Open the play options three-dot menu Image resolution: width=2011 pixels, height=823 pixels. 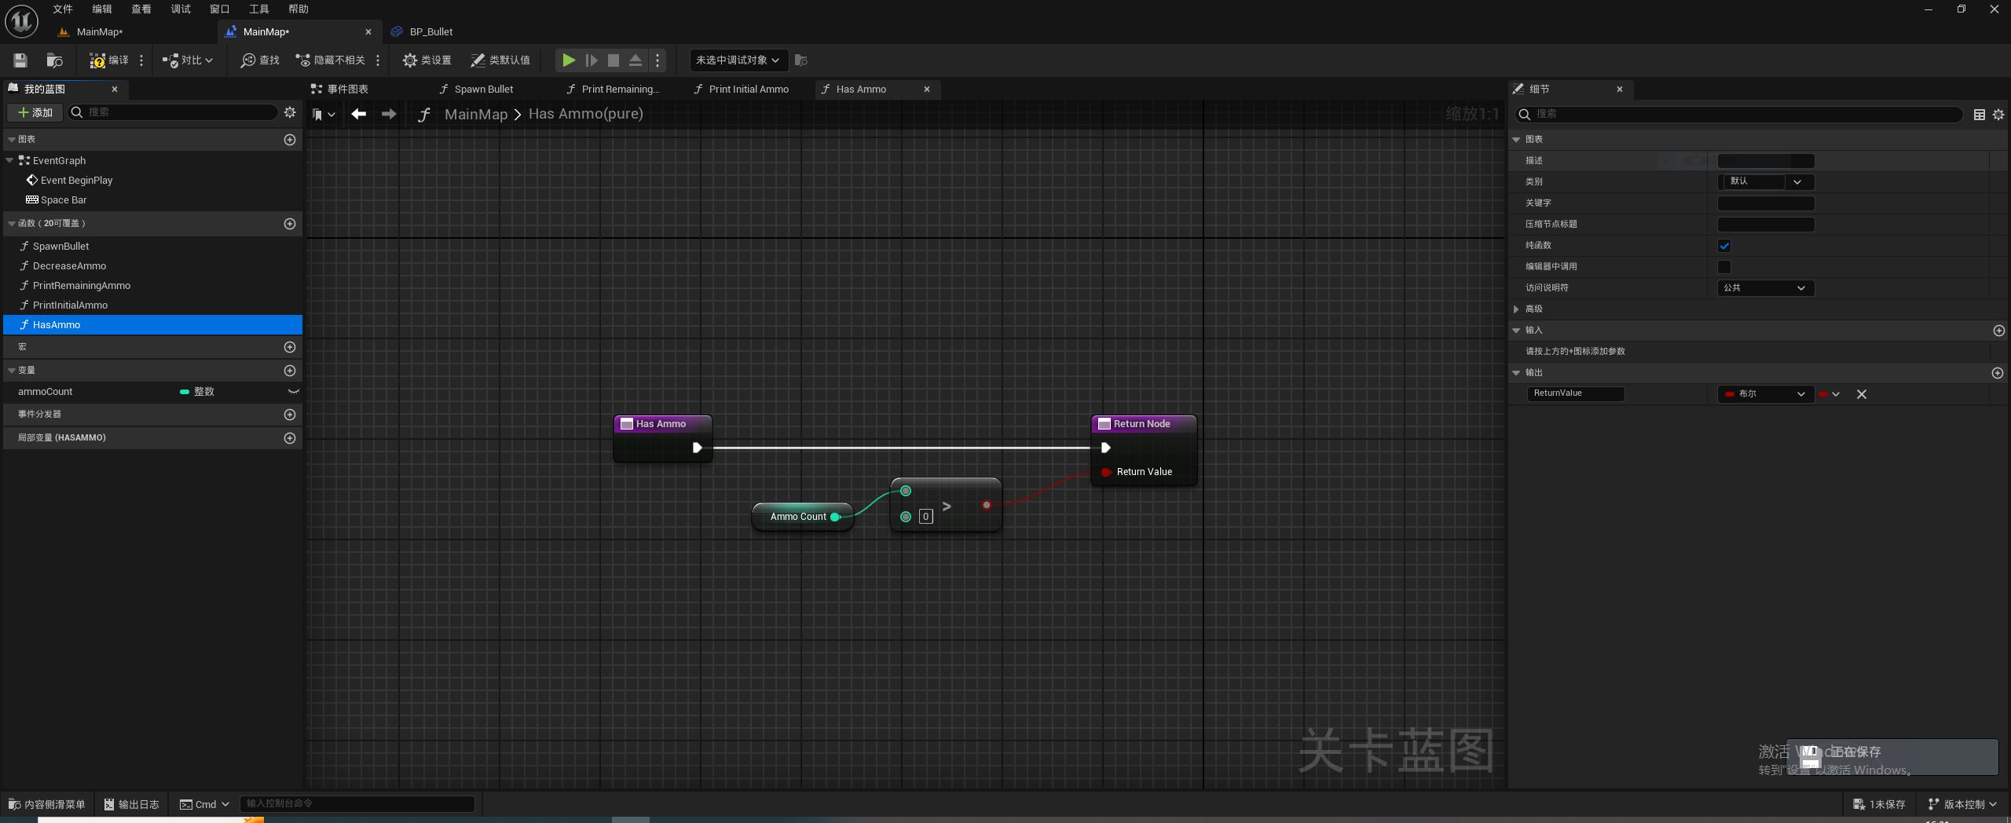click(658, 60)
